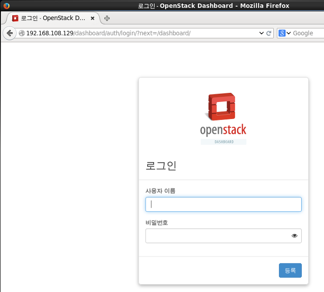Reload the page with the refresh icon

tap(268, 33)
